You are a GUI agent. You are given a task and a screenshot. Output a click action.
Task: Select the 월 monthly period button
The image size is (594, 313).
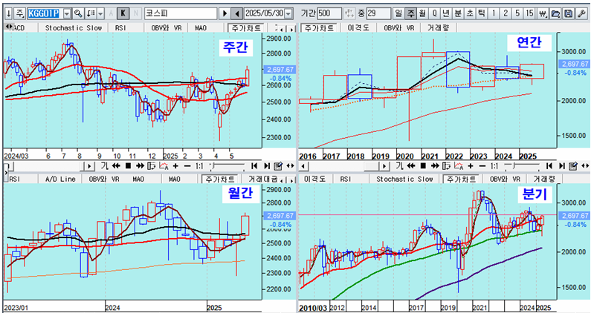click(422, 13)
